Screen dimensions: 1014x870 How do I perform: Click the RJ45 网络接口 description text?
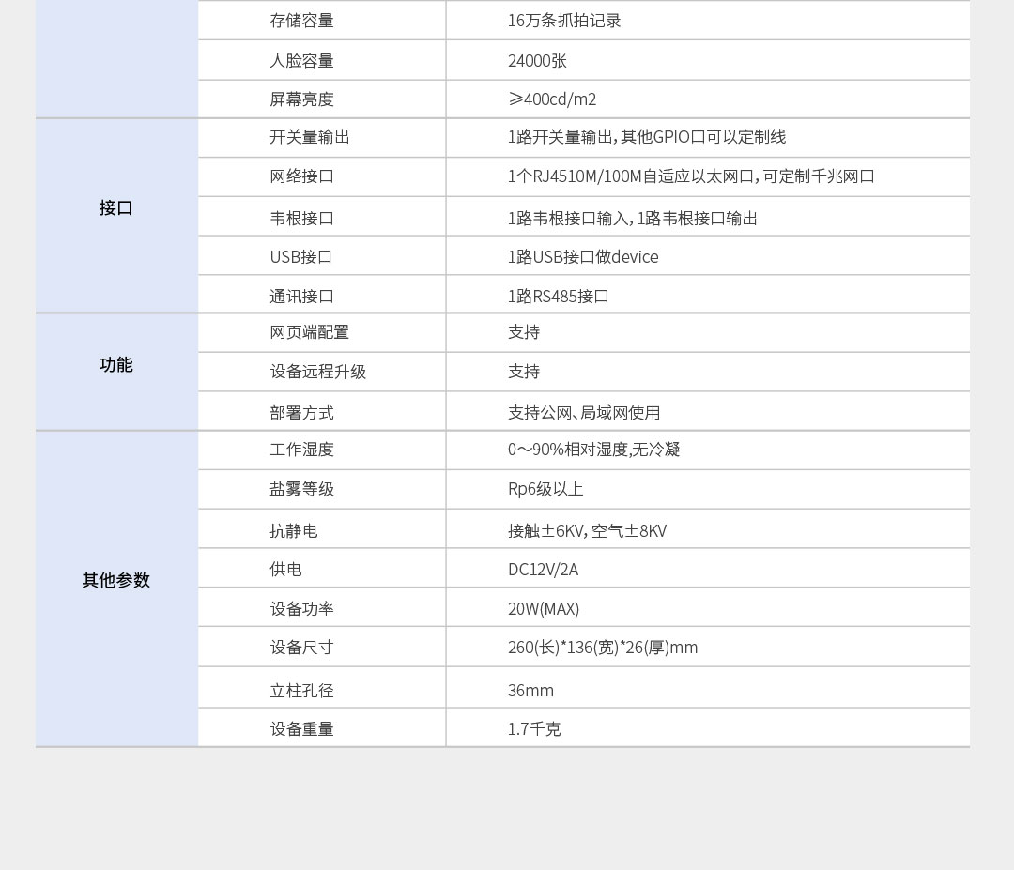[691, 176]
